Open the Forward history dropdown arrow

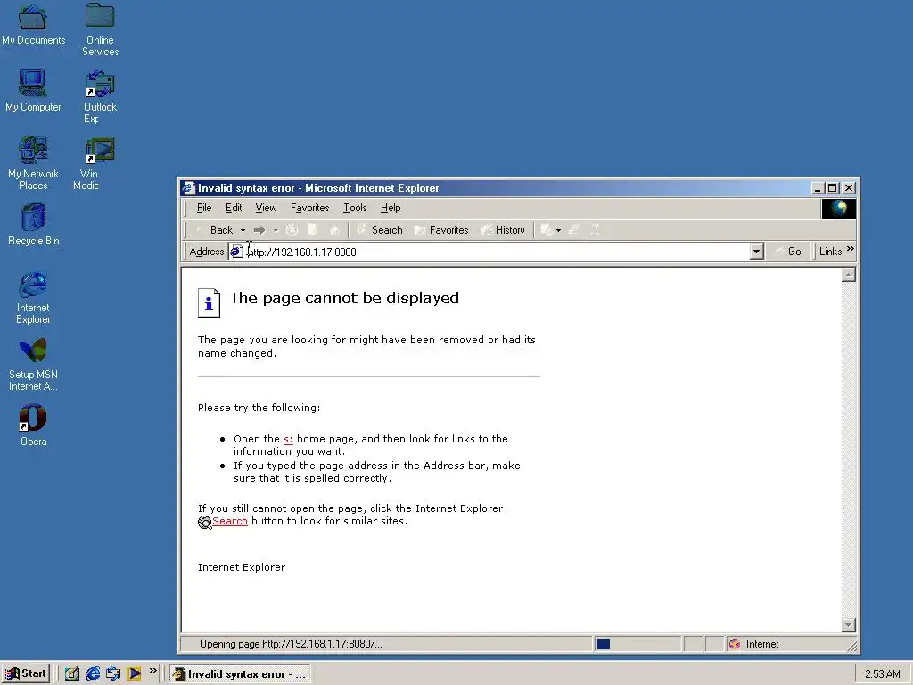point(276,231)
